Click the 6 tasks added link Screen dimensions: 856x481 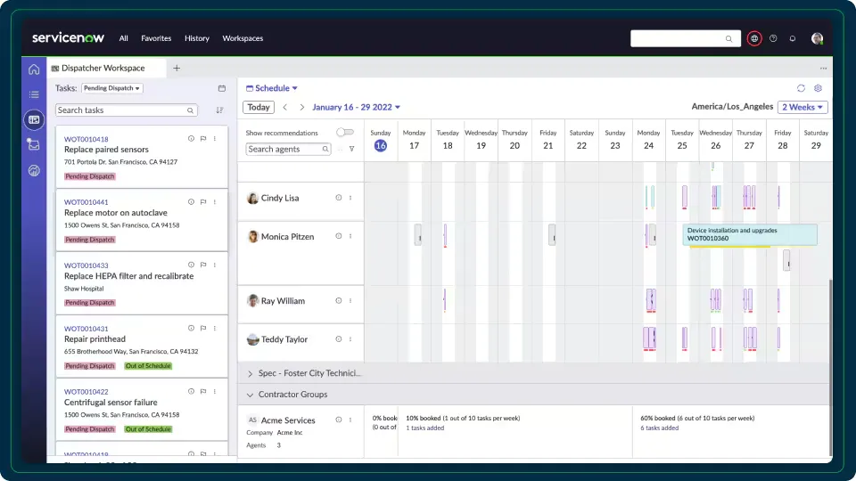[x=660, y=428]
